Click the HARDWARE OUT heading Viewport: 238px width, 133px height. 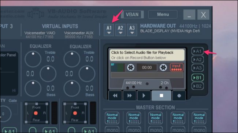pyautogui.click(x=158, y=26)
